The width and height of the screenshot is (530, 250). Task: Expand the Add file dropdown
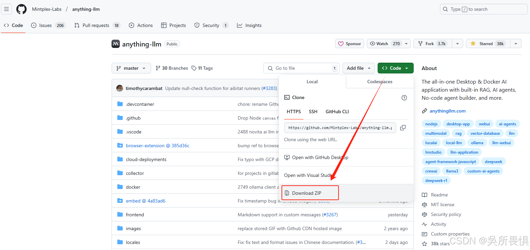click(359, 68)
